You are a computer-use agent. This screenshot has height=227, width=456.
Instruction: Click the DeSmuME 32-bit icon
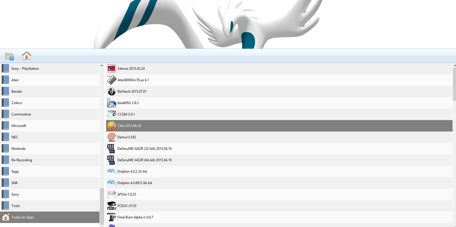point(111,149)
